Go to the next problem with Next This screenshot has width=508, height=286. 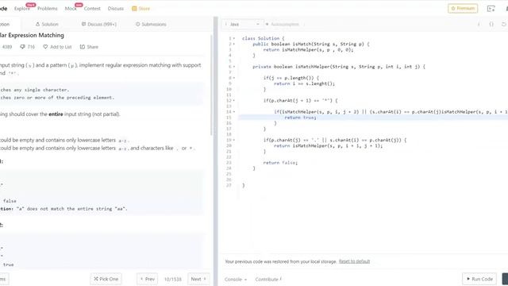pos(198,279)
